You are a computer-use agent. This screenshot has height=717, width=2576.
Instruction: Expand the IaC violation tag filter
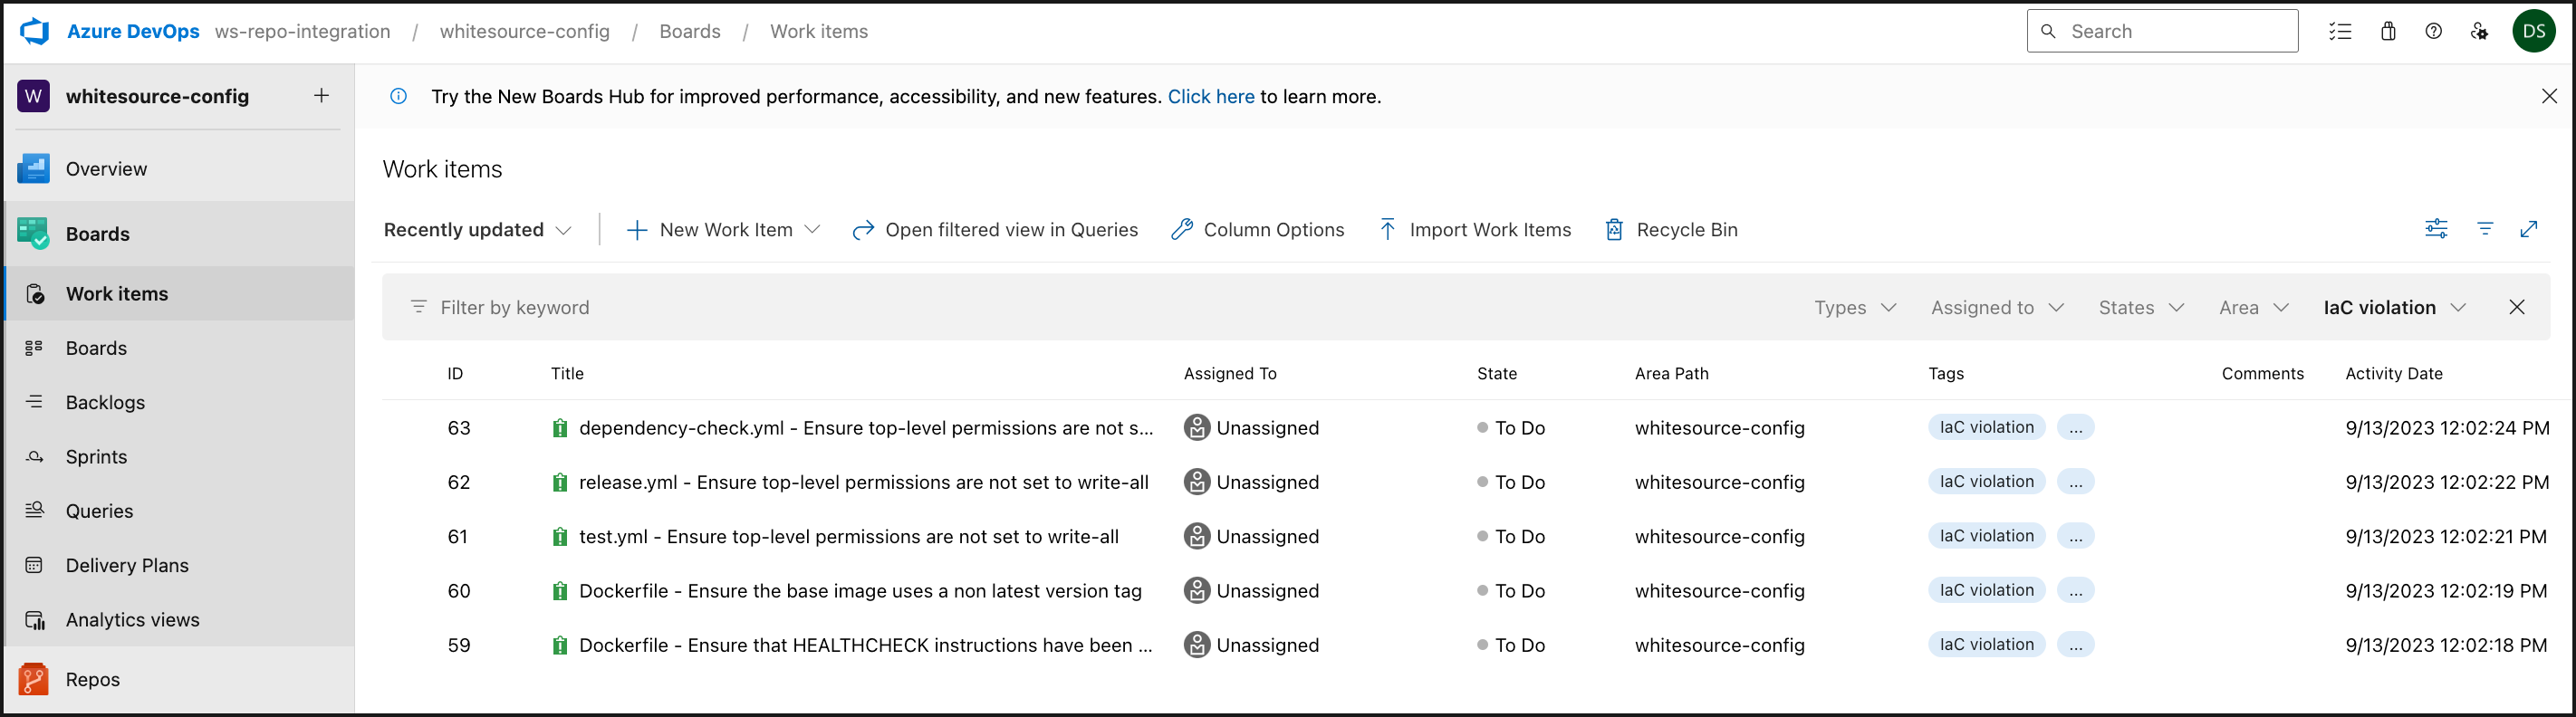click(2394, 308)
